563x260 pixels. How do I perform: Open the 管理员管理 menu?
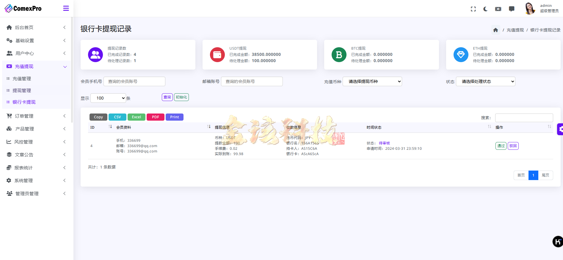36,193
